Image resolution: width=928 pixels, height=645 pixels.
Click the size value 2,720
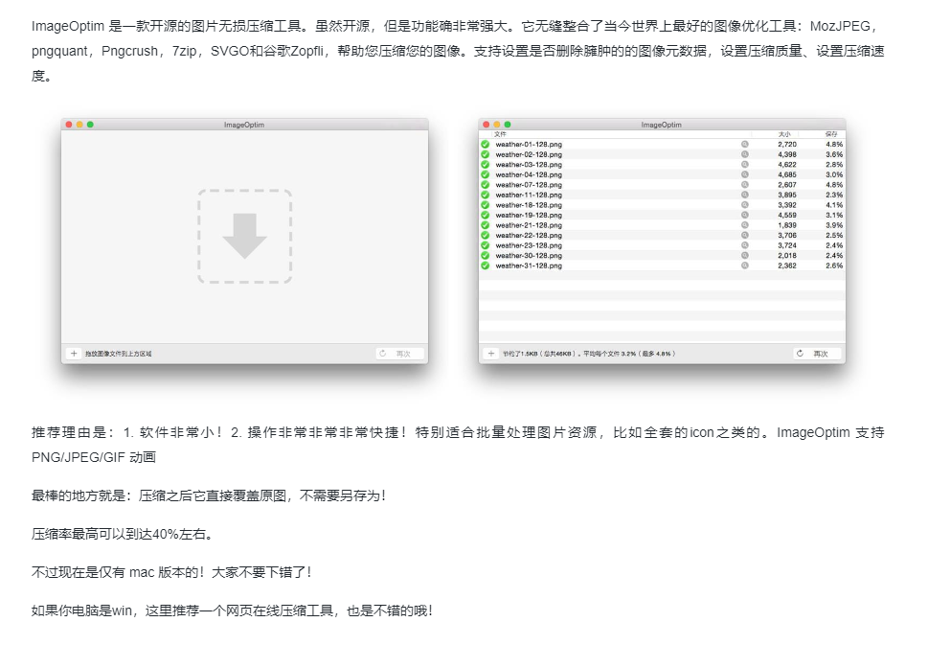point(787,145)
